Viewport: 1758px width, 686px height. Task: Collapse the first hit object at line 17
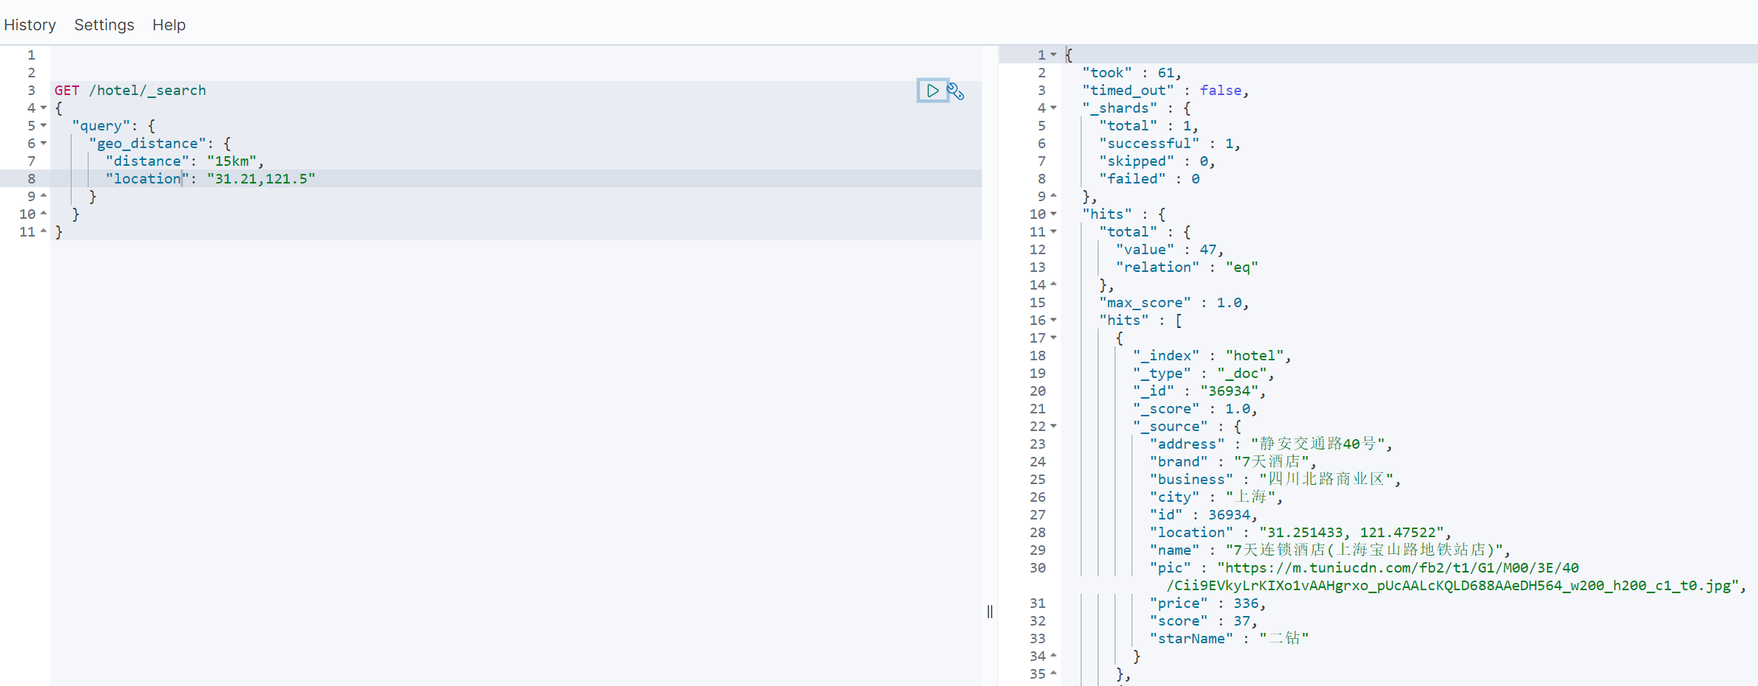(x=1053, y=337)
